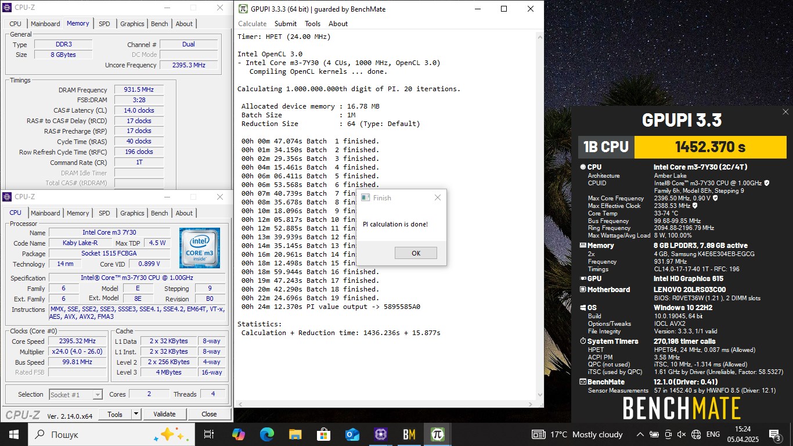Click the CPU chip icon in BenchMate panel
This screenshot has width=793, height=446.
pos(583,167)
